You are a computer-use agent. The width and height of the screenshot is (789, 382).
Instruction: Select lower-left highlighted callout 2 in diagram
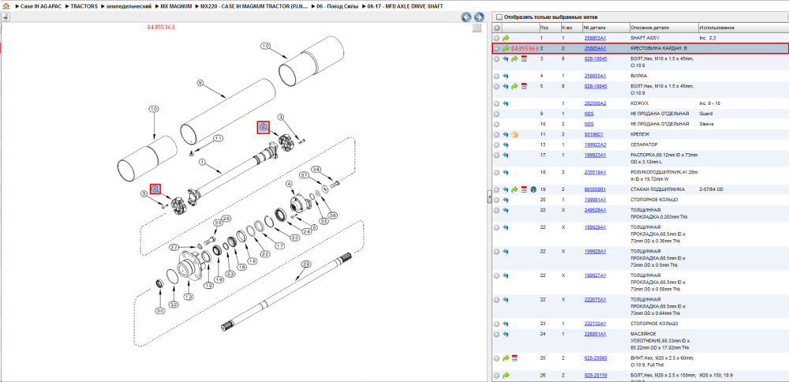(155, 189)
